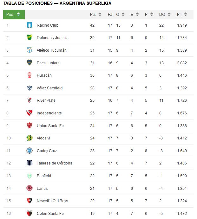
Task: Click the Newell's Old Boys crest icon
Action: [30, 201]
